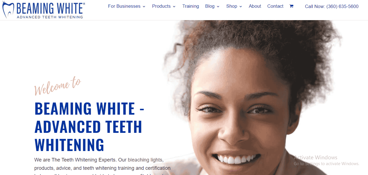
Task: Go to the Training page
Action: (191, 6)
